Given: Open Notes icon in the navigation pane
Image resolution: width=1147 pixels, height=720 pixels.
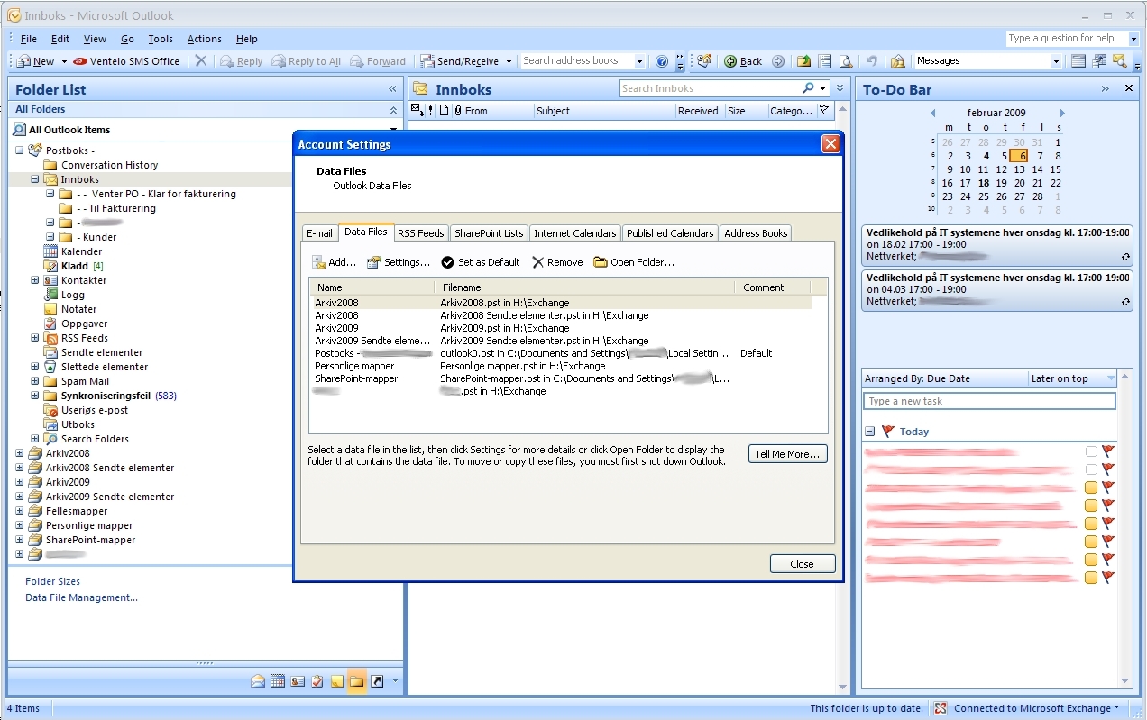Looking at the screenshot, I should coord(337,681).
